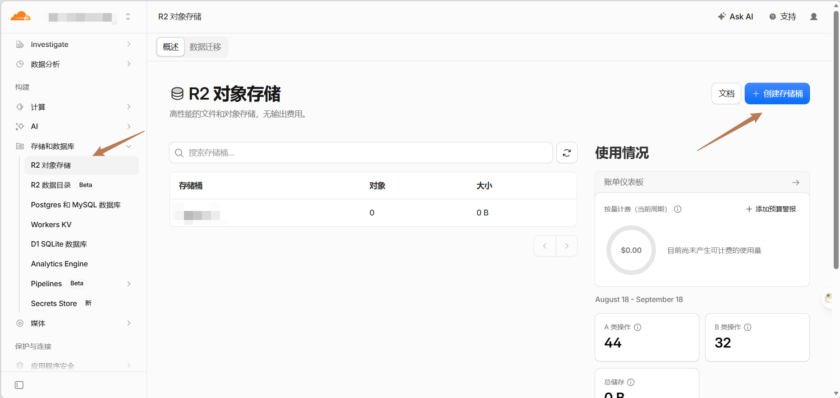Click the search magnifier icon
840x398 pixels.
coord(179,153)
